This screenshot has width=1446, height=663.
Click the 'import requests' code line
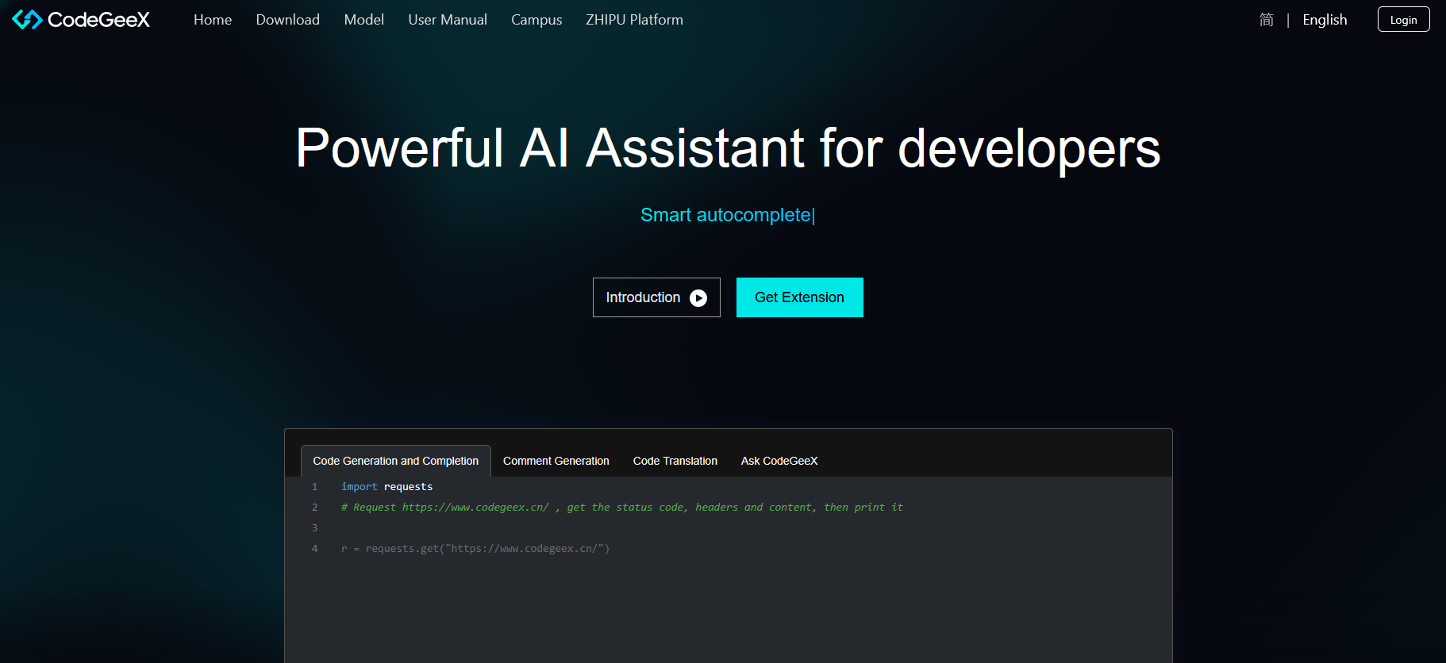point(387,487)
